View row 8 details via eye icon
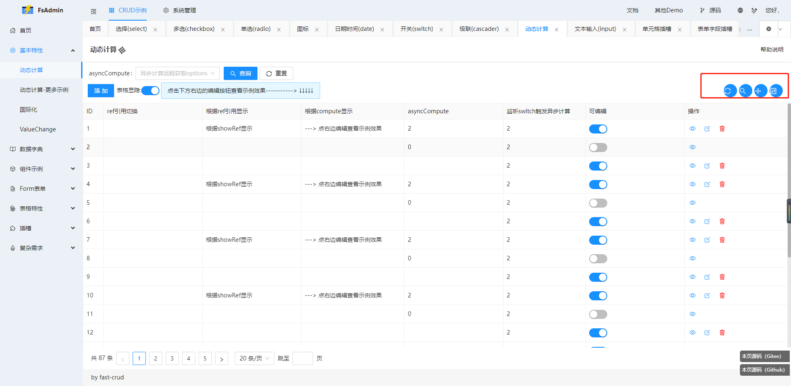 tap(693, 258)
